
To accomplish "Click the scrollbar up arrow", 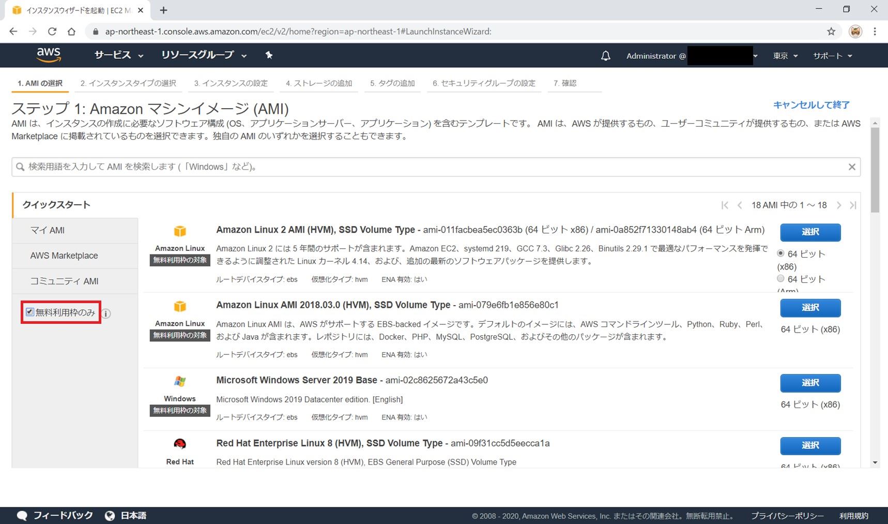I will (875, 123).
